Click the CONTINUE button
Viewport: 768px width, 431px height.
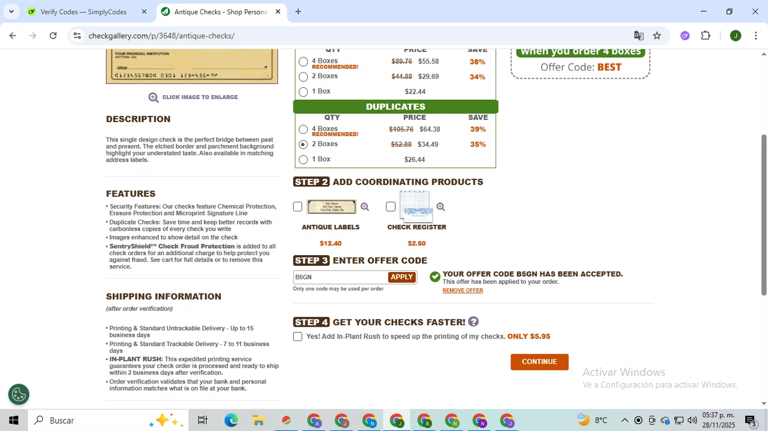539,362
